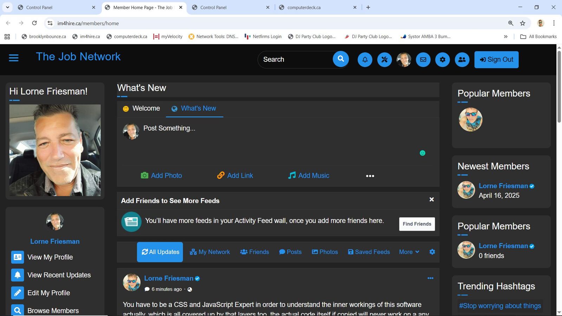Open the post options ellipsis menu
This screenshot has width=562, height=316.
click(430, 278)
